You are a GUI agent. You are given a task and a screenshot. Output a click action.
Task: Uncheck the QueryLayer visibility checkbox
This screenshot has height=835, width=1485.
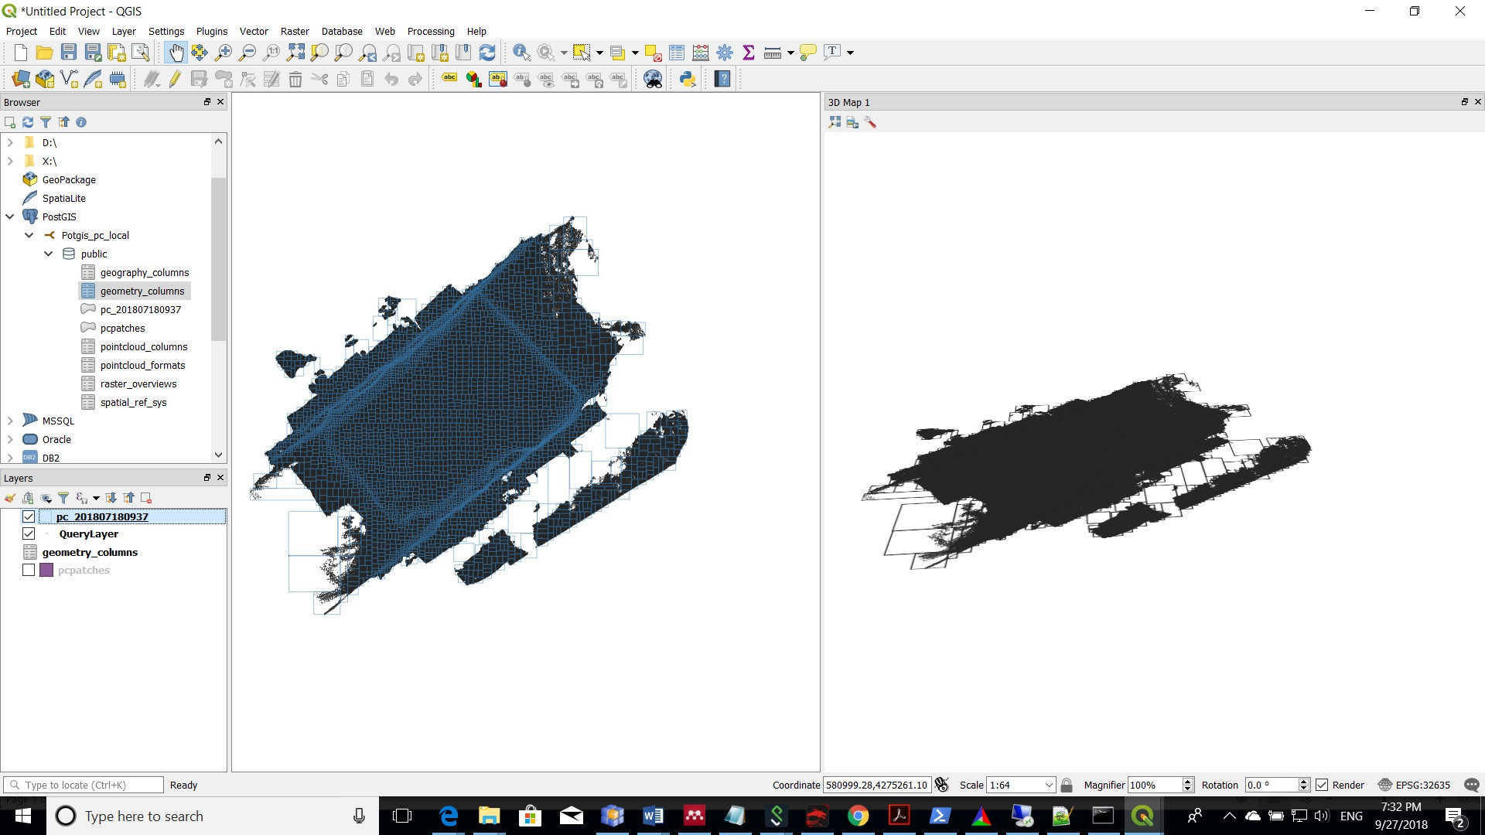point(29,533)
